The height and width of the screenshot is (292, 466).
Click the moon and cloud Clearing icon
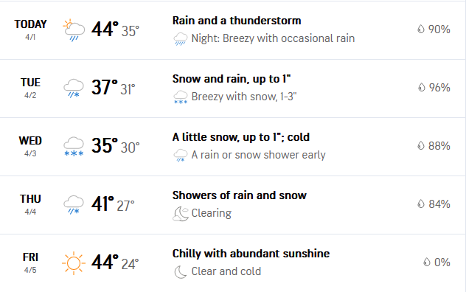pyautogui.click(x=181, y=214)
